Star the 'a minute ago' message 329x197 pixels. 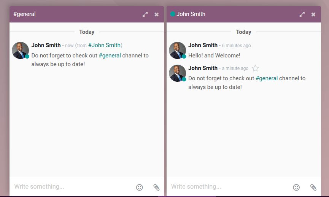[x=255, y=68]
